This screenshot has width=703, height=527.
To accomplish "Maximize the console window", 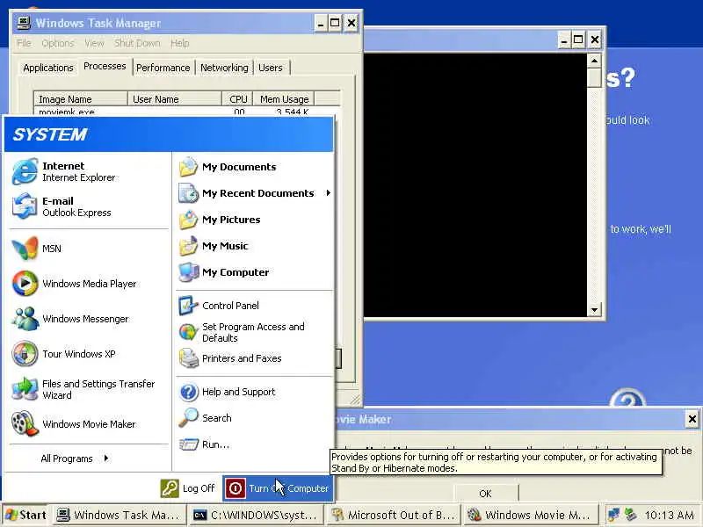I will (x=578, y=40).
